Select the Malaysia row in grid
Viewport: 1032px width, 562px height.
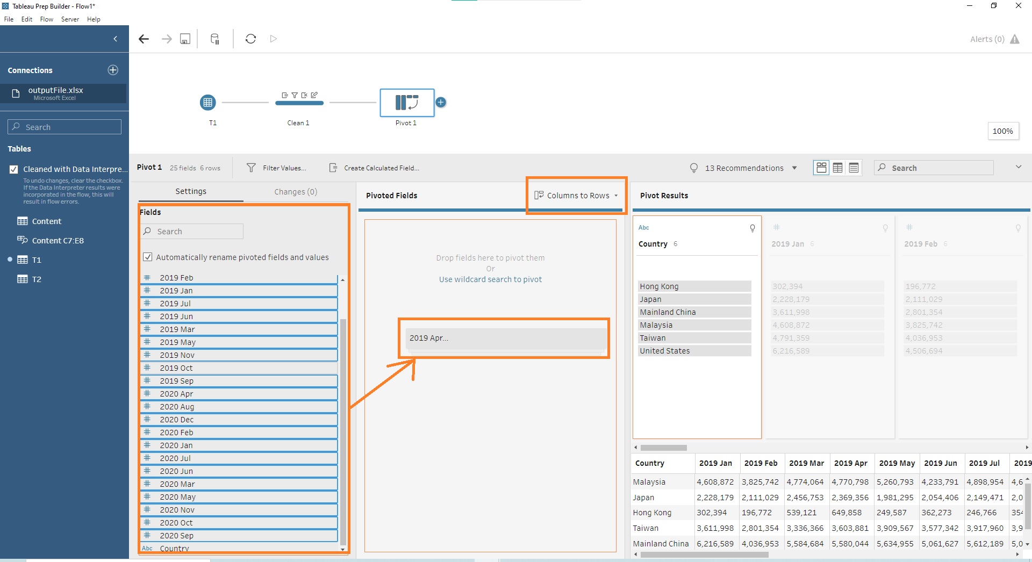[x=828, y=482]
